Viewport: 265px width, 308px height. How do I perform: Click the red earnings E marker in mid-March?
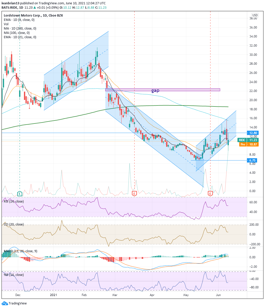(x=134, y=194)
